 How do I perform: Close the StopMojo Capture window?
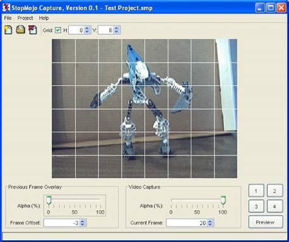(x=282, y=8)
